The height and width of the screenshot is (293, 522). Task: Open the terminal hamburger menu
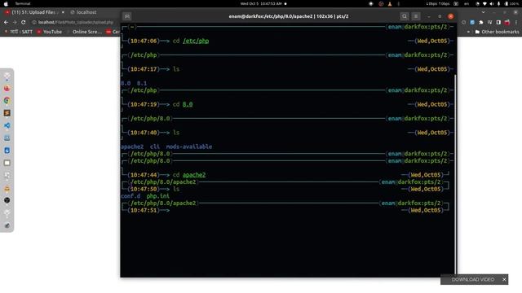click(x=416, y=16)
